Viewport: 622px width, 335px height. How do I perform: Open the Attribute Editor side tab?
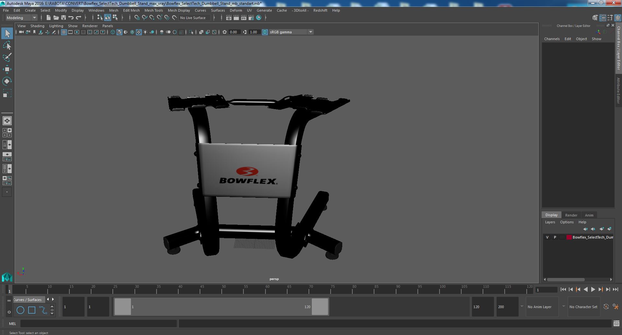(x=618, y=91)
